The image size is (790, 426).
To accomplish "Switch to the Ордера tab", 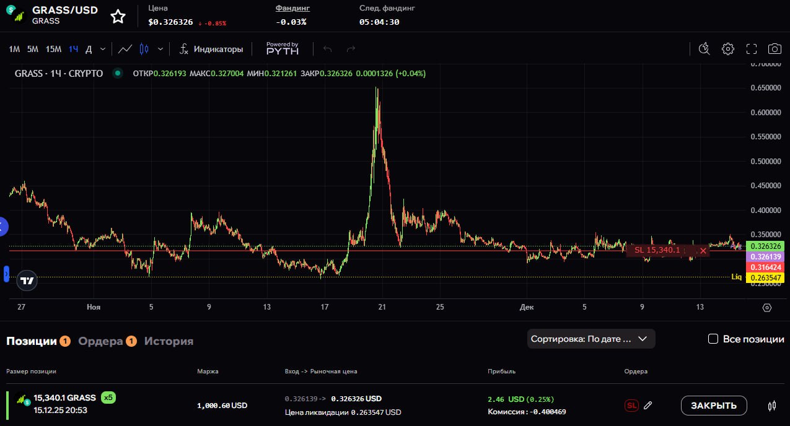I will coord(100,341).
